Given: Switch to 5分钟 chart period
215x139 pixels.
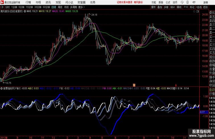Looking at the screenshot, I should coord(21,7).
